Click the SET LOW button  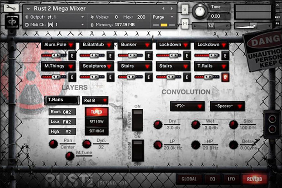click(96, 122)
